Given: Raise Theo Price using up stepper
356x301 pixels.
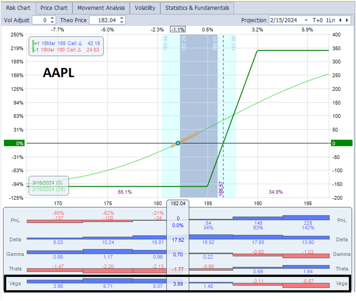Looking at the screenshot, I should (122, 18).
